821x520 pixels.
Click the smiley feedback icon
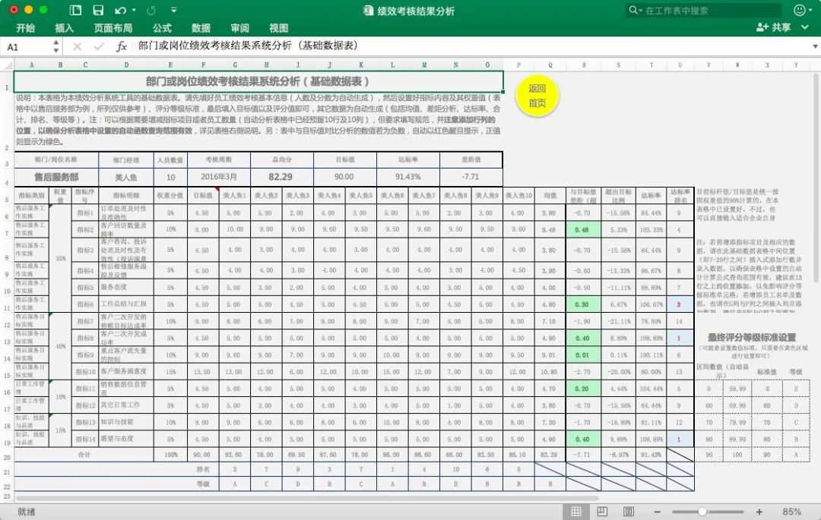coord(800,11)
